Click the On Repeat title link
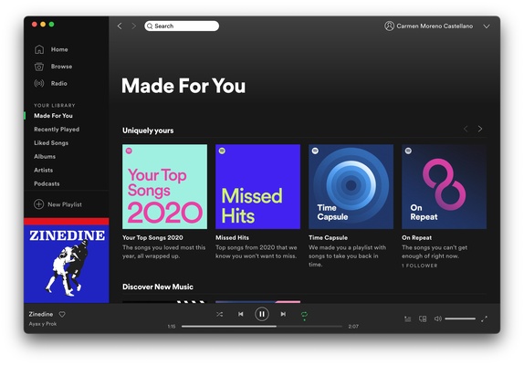Viewport: 524px width, 365px height. point(416,238)
